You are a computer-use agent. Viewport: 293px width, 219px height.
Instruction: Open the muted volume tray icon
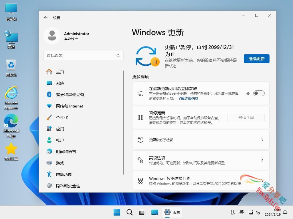258,212
